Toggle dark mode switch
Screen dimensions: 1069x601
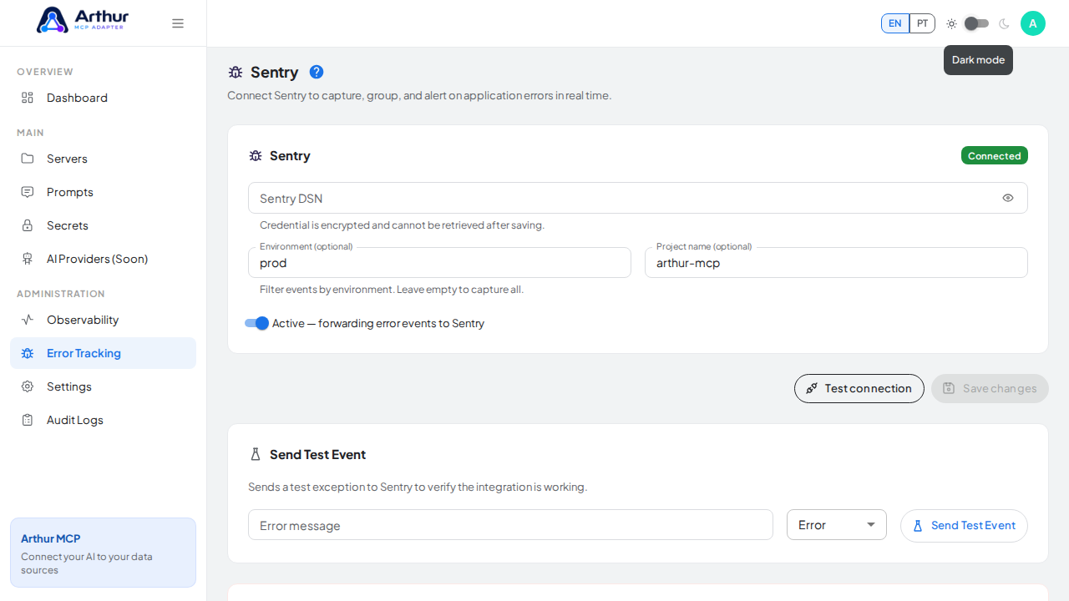pyautogui.click(x=976, y=23)
